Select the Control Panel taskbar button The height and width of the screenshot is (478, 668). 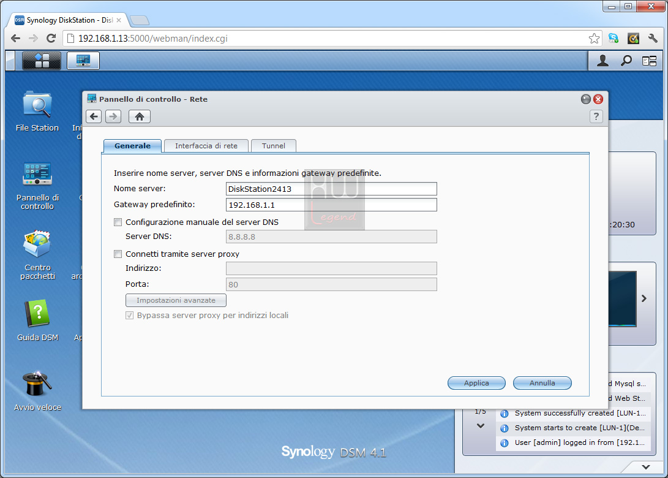83,61
